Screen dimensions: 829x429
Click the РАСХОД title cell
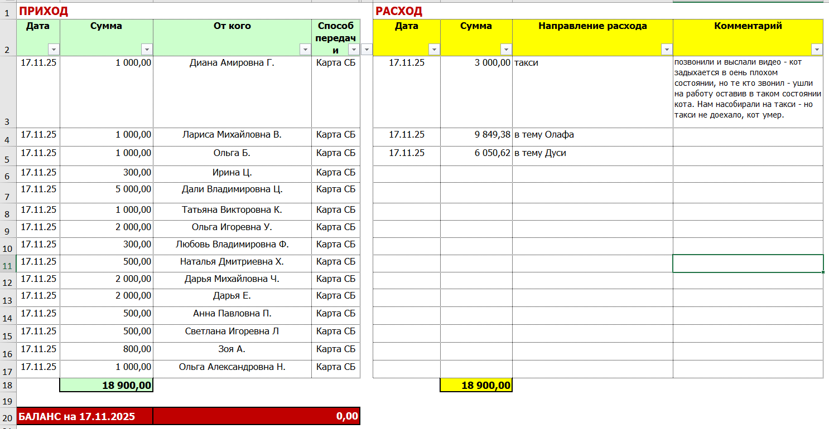(399, 11)
